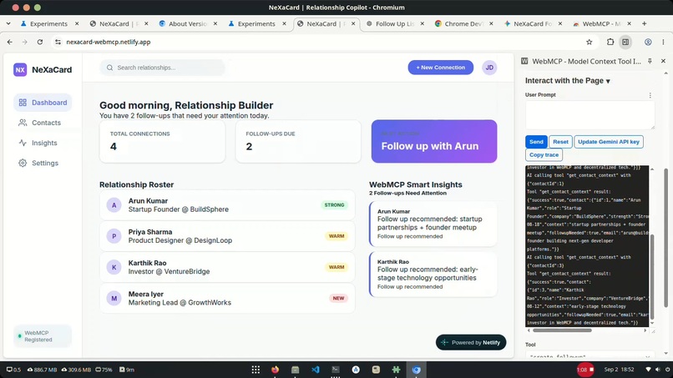Image resolution: width=673 pixels, height=378 pixels.
Task: Click the search magnifier icon
Action: tap(110, 68)
